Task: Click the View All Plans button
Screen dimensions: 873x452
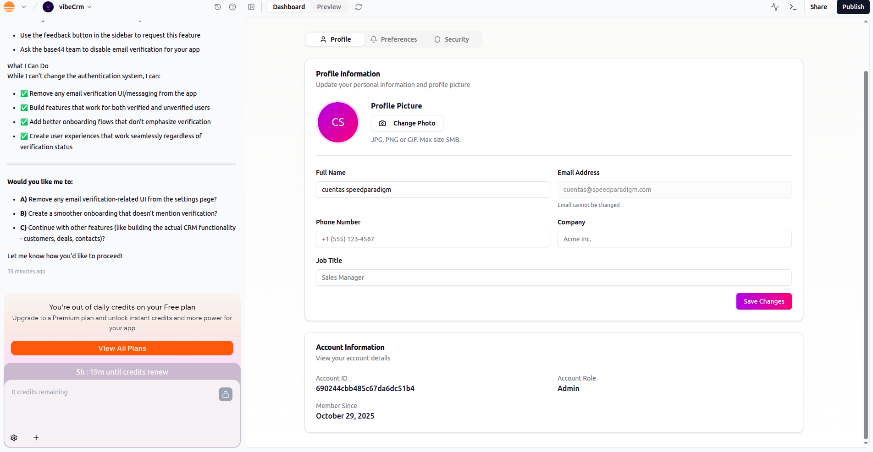Action: (122, 348)
